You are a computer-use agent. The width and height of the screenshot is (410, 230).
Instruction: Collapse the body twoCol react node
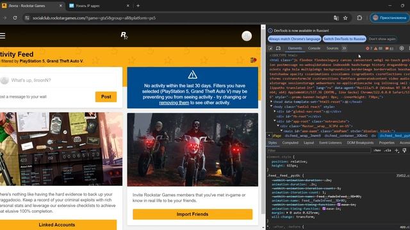coord(272,107)
